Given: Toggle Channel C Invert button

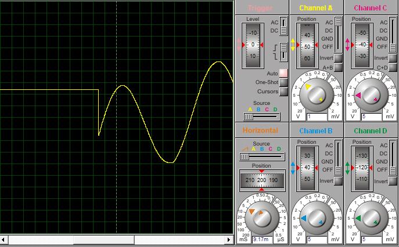Looking at the screenshot, I should pos(393,58).
